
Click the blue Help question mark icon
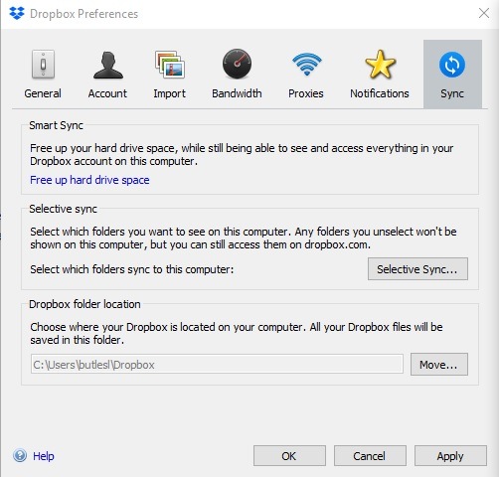point(20,455)
